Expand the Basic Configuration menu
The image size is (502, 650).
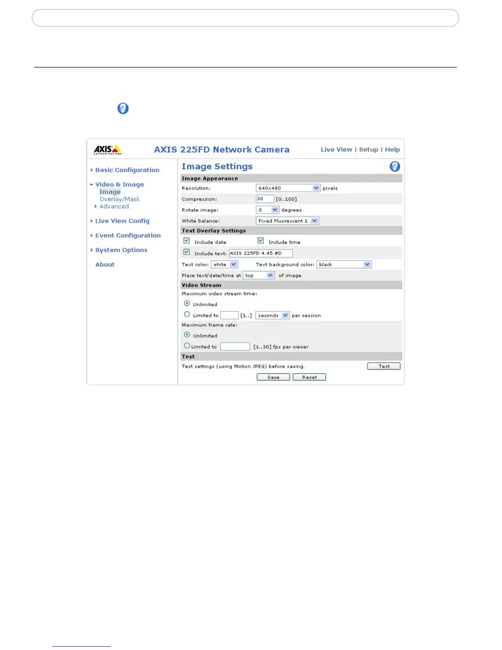point(127,170)
